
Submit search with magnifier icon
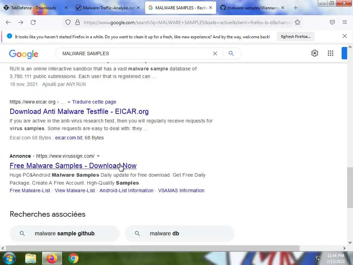click(231, 53)
